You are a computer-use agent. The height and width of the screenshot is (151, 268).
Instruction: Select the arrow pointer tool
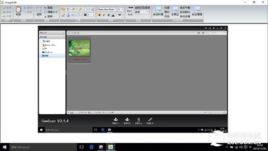63,9
